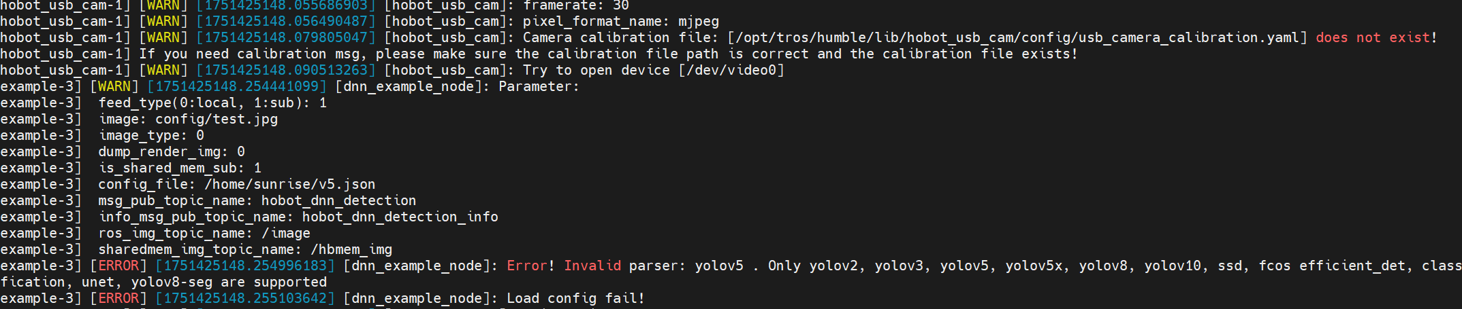
Task: Click the 'Invalid' word in error line
Action: click(x=592, y=266)
